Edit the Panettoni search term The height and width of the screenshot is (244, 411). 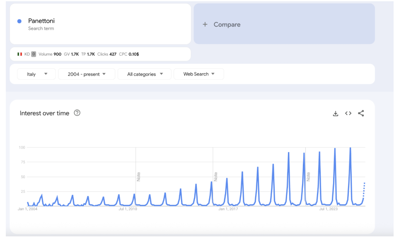(41, 21)
